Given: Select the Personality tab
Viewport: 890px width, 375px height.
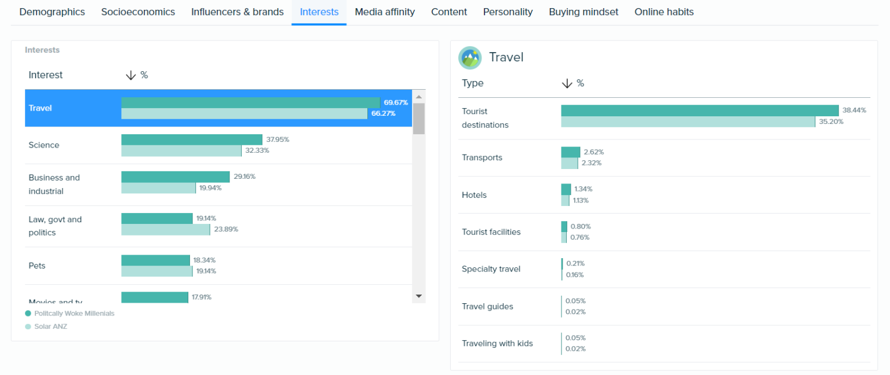Looking at the screenshot, I should [x=508, y=12].
